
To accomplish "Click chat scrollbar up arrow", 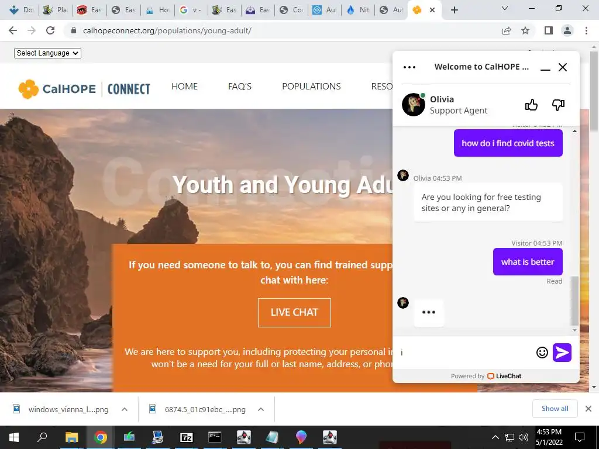I will [574, 132].
